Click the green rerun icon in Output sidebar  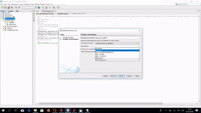point(34,13)
